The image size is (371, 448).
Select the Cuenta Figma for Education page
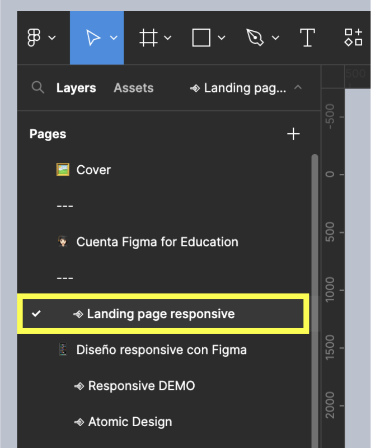coord(157,242)
